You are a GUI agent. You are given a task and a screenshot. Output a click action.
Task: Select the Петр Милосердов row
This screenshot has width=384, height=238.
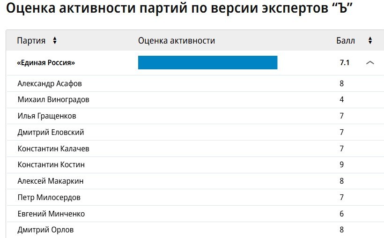(195, 197)
